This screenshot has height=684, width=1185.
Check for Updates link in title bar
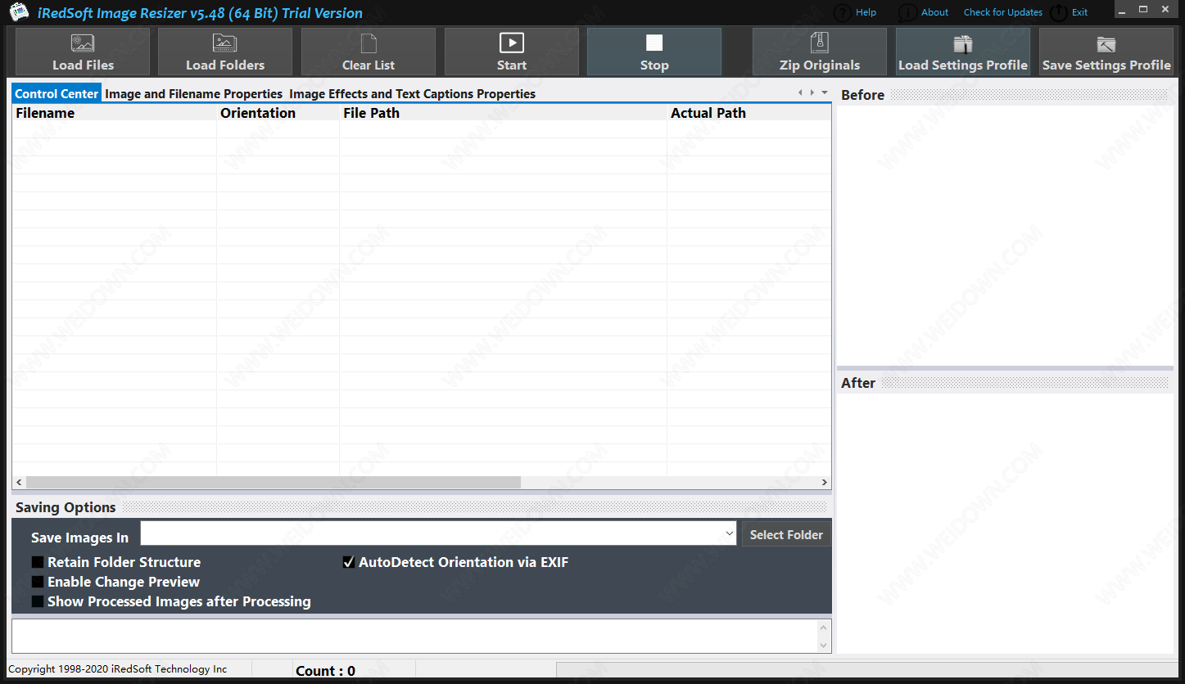pyautogui.click(x=1003, y=12)
